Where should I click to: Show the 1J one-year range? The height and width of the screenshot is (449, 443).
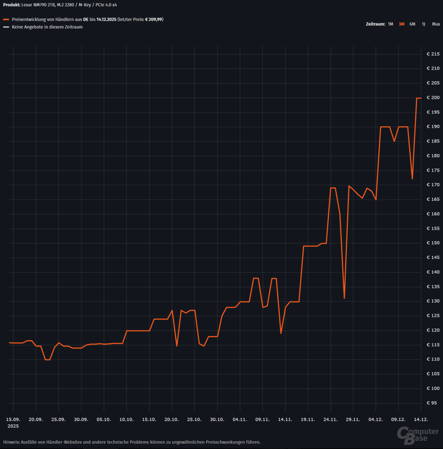pyautogui.click(x=423, y=24)
